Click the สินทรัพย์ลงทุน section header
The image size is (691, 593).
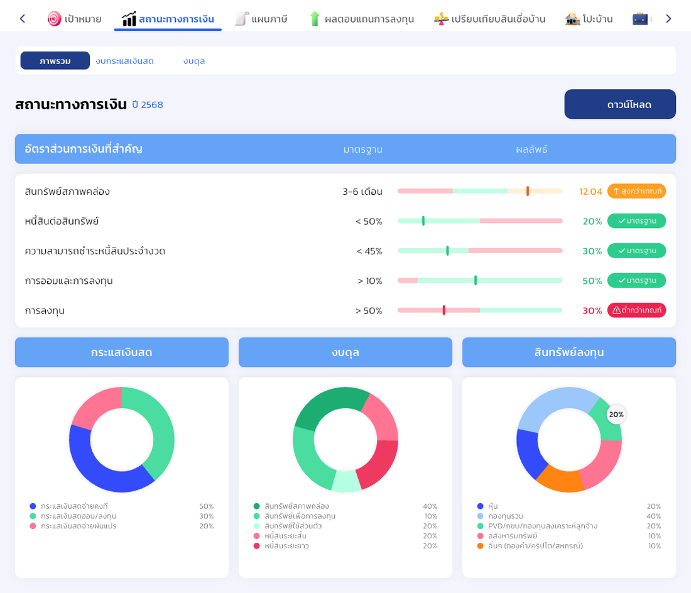click(x=569, y=352)
